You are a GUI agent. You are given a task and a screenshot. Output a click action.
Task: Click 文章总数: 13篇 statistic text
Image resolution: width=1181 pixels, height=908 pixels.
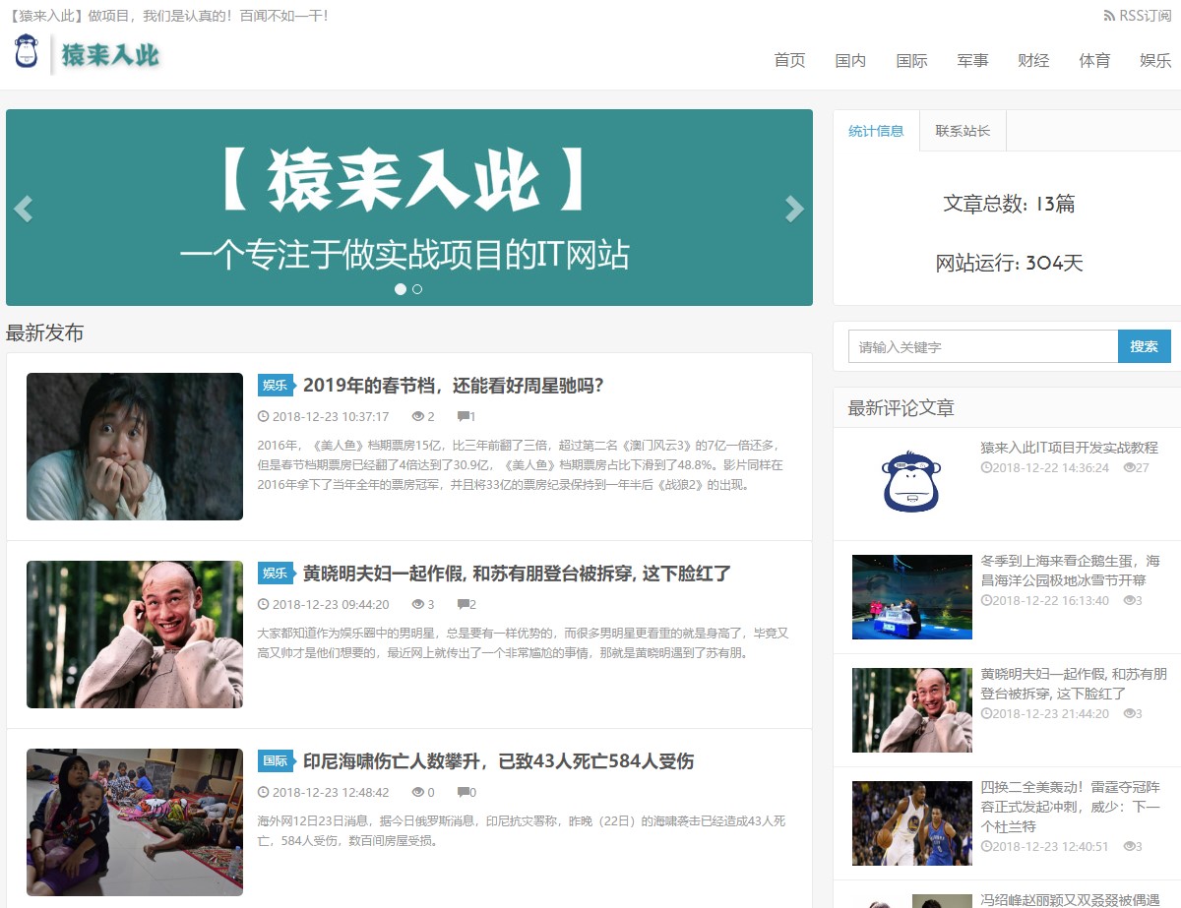click(1009, 204)
